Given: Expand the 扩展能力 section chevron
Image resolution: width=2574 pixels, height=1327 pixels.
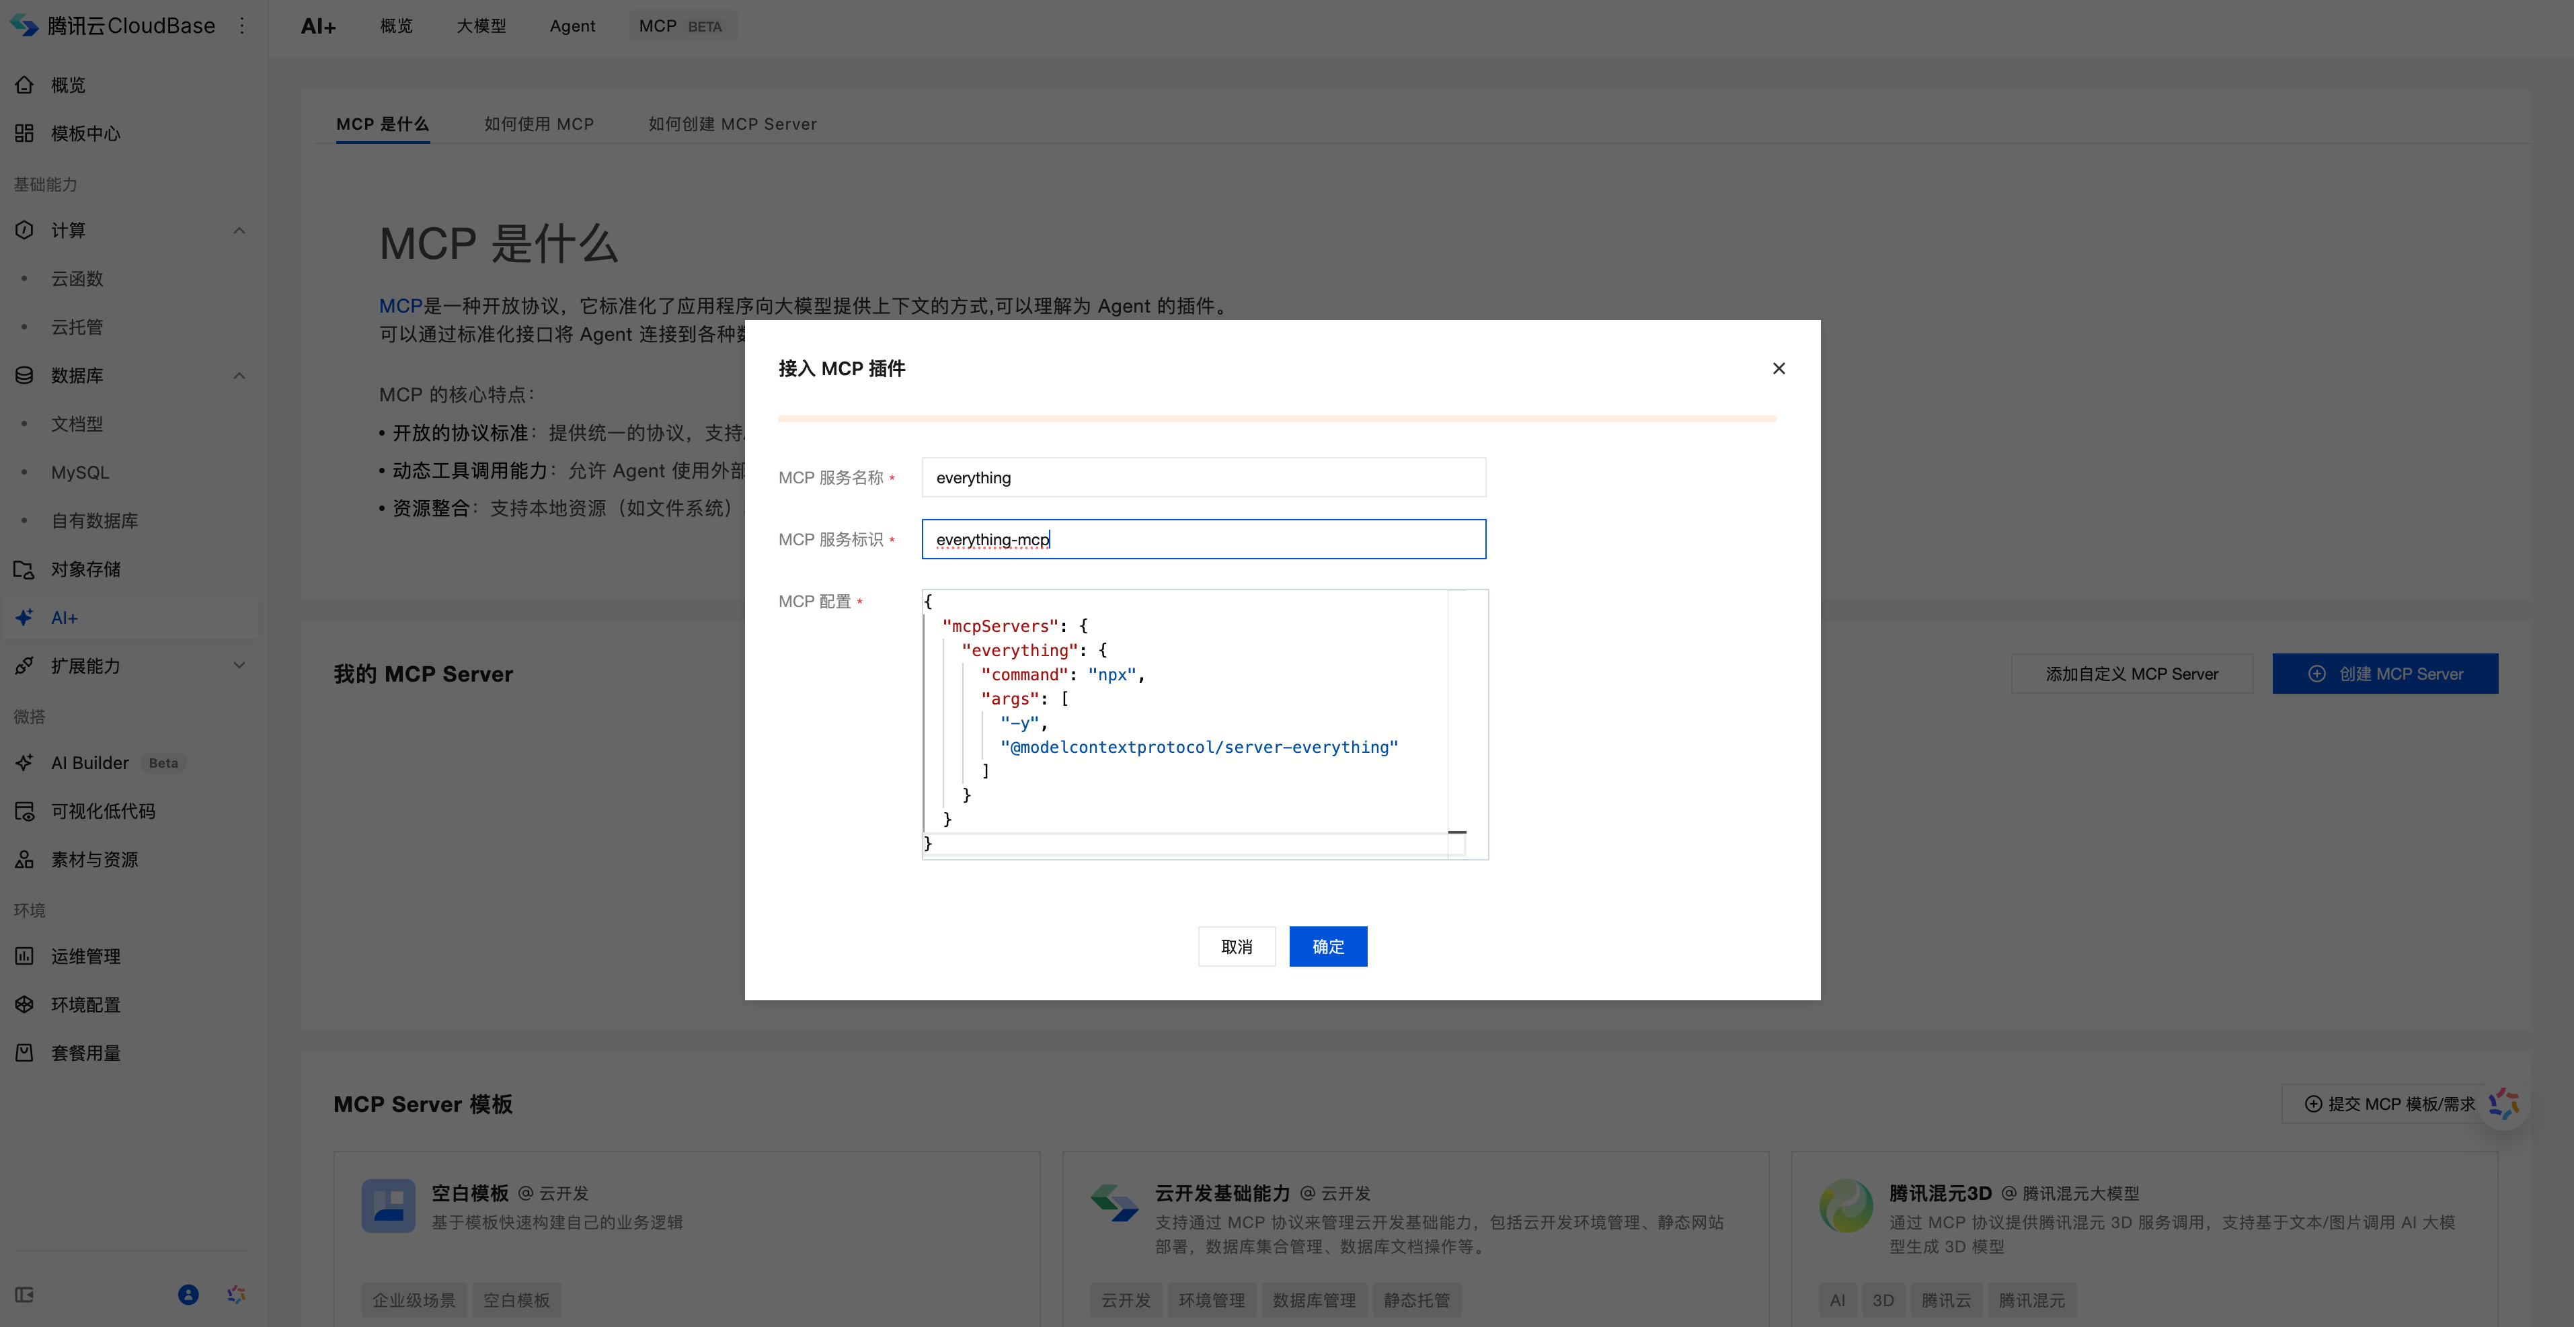Looking at the screenshot, I should click(239, 666).
